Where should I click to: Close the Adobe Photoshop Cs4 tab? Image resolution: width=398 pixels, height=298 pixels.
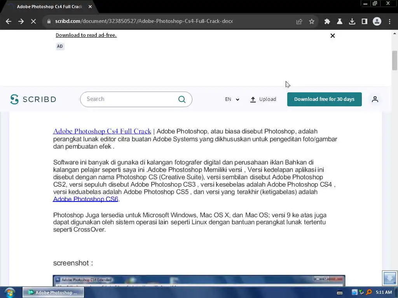tap(90, 7)
